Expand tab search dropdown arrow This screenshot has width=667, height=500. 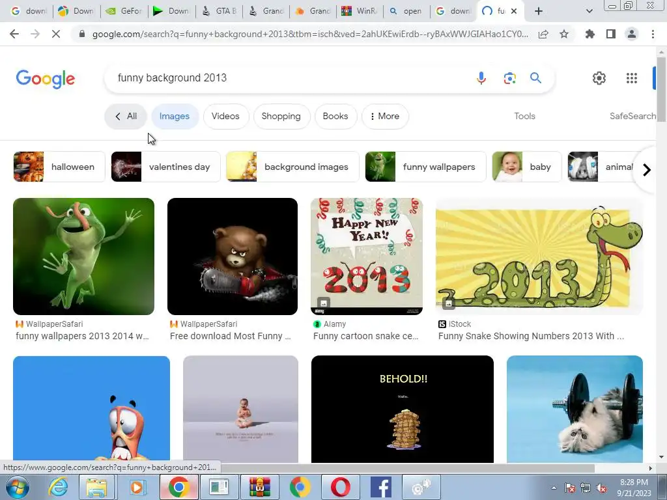tap(589, 11)
